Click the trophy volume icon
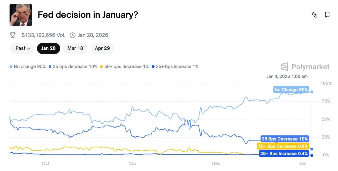This screenshot has height=171, width=338. (13, 35)
